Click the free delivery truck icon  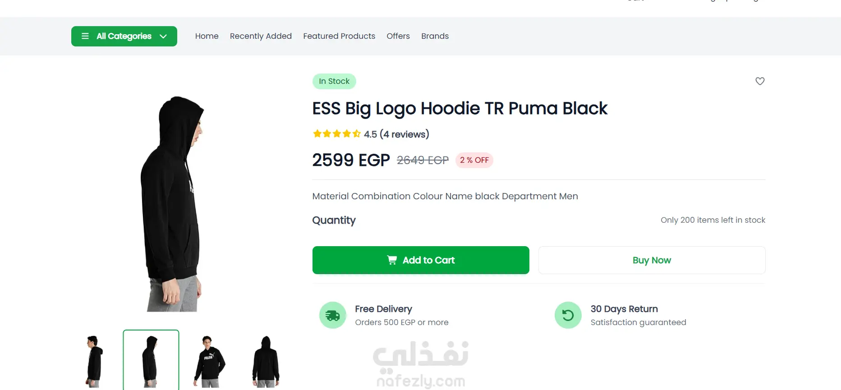[333, 315]
